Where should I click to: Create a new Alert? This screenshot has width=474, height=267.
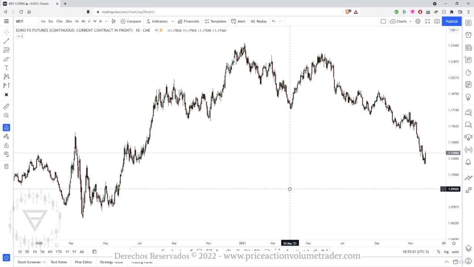pos(238,21)
